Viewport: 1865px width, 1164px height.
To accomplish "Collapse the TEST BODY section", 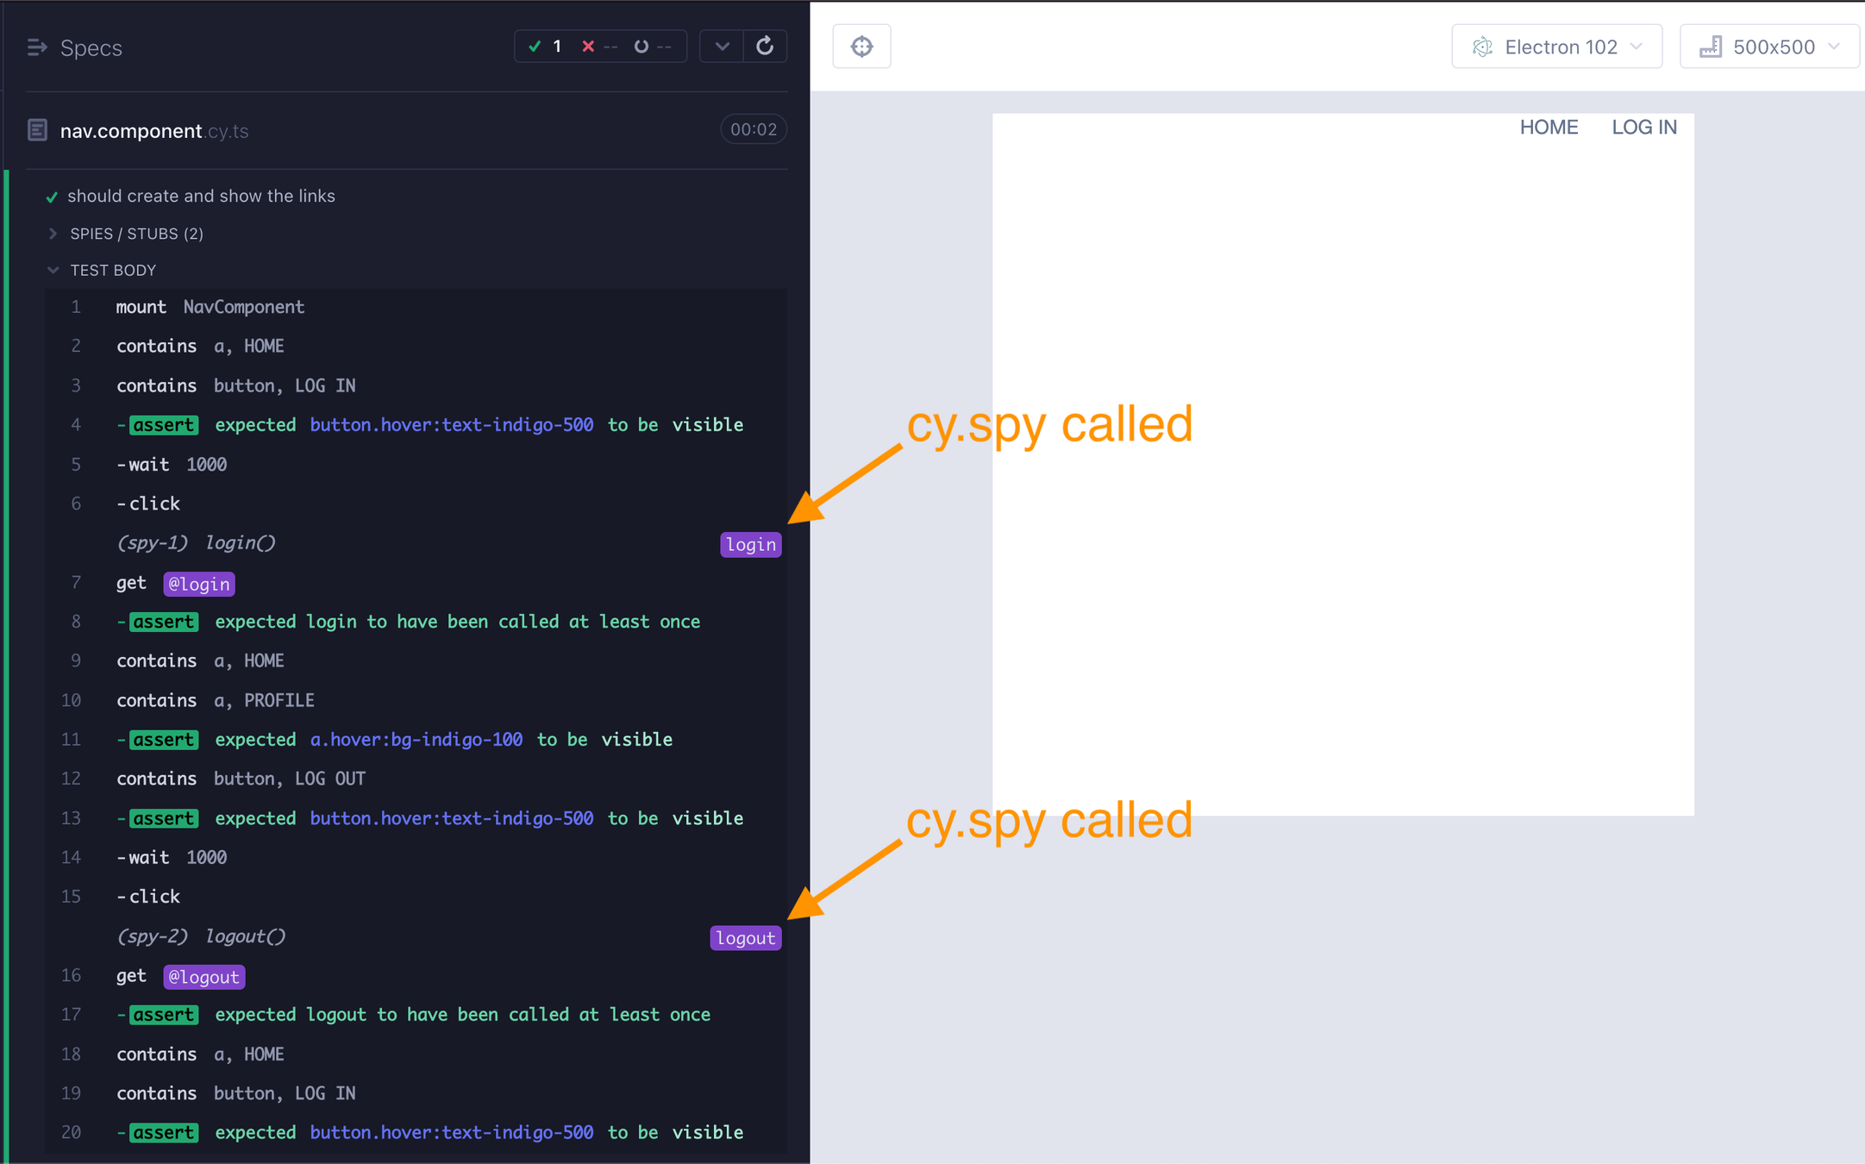I will click(x=112, y=271).
